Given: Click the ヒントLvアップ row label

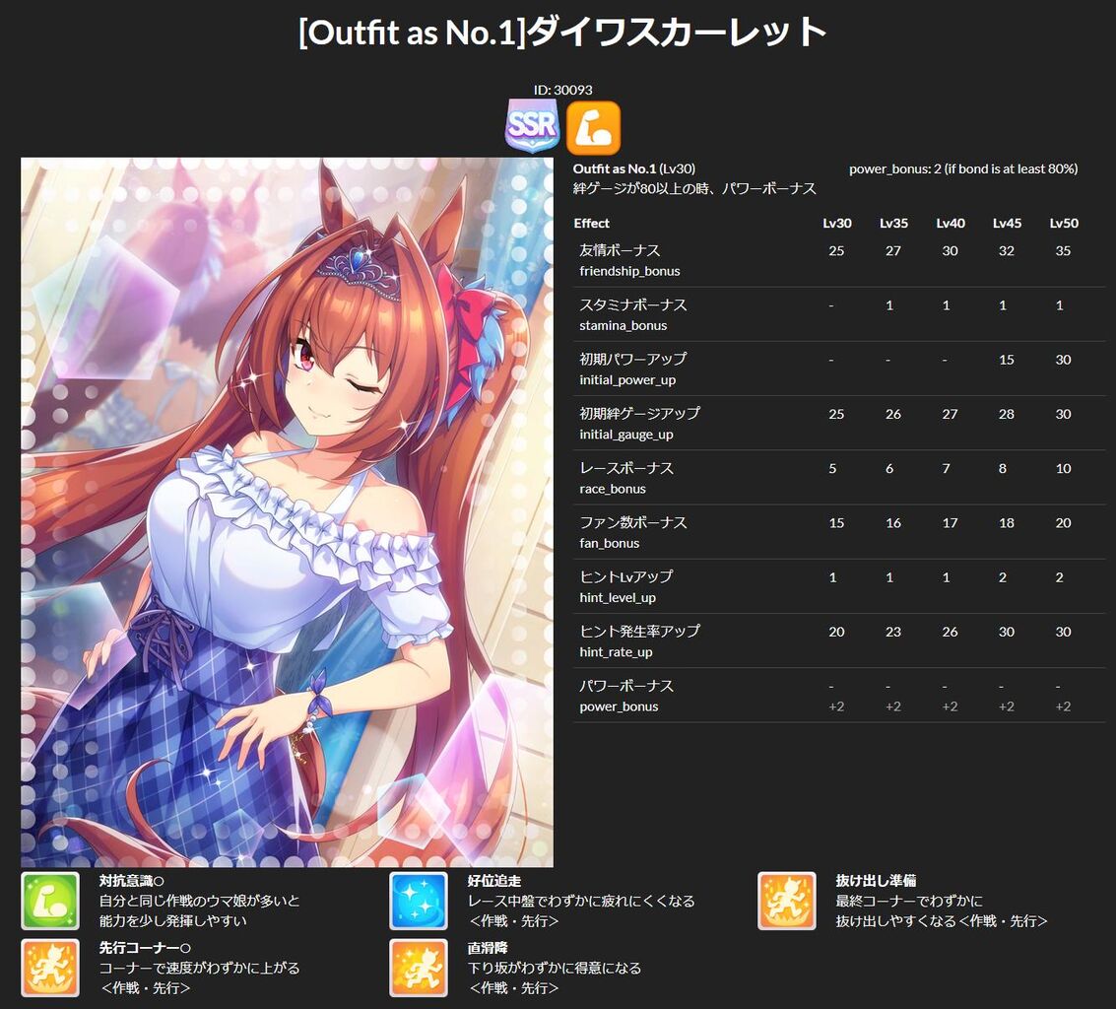Looking at the screenshot, I should pos(625,576).
